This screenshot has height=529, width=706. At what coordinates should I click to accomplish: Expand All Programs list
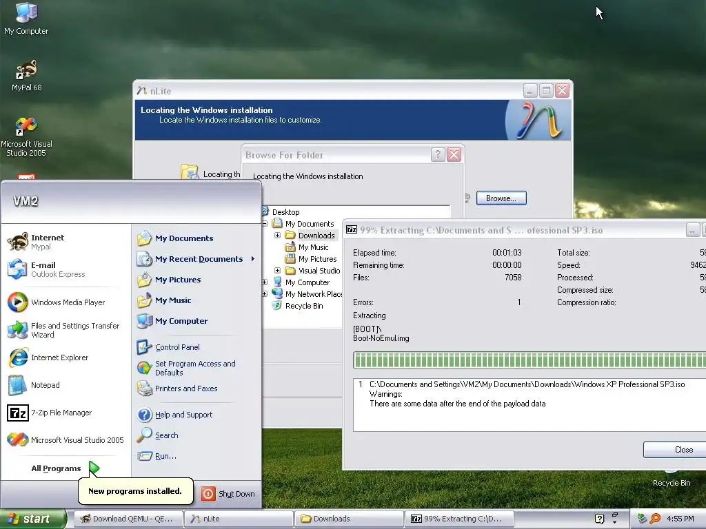64,468
